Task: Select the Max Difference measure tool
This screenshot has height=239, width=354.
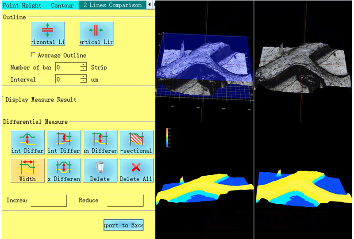Action: tap(64, 170)
